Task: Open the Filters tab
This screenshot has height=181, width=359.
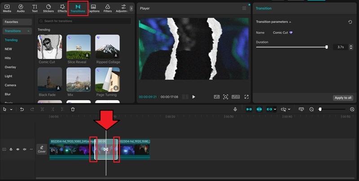Action: click(x=107, y=9)
